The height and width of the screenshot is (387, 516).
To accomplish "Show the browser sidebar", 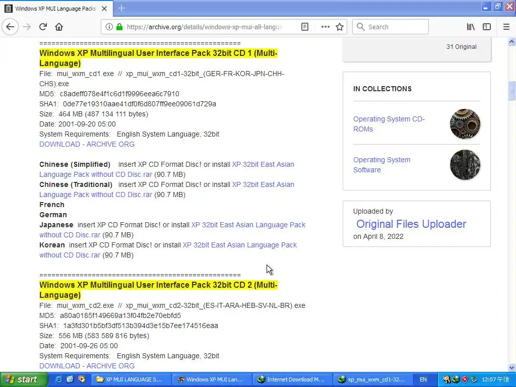I will click(x=487, y=27).
